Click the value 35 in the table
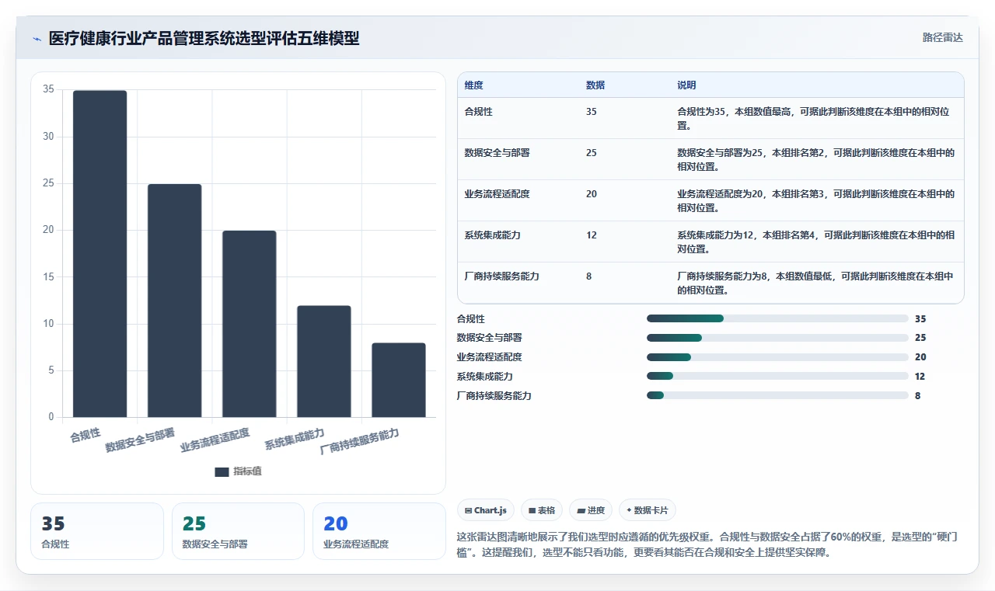The height and width of the screenshot is (591, 995). pos(592,112)
